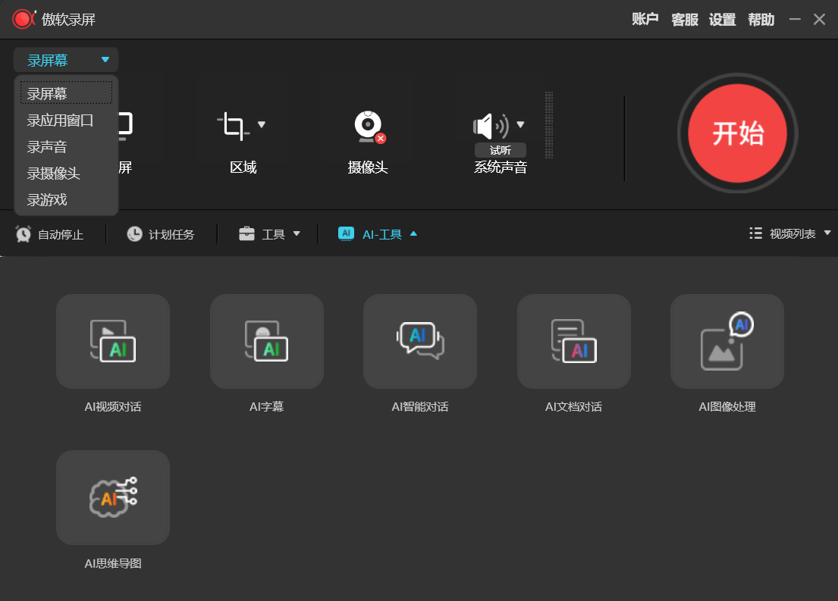838x601 pixels.
Task: Click the red 开始 record button
Action: pyautogui.click(x=738, y=133)
